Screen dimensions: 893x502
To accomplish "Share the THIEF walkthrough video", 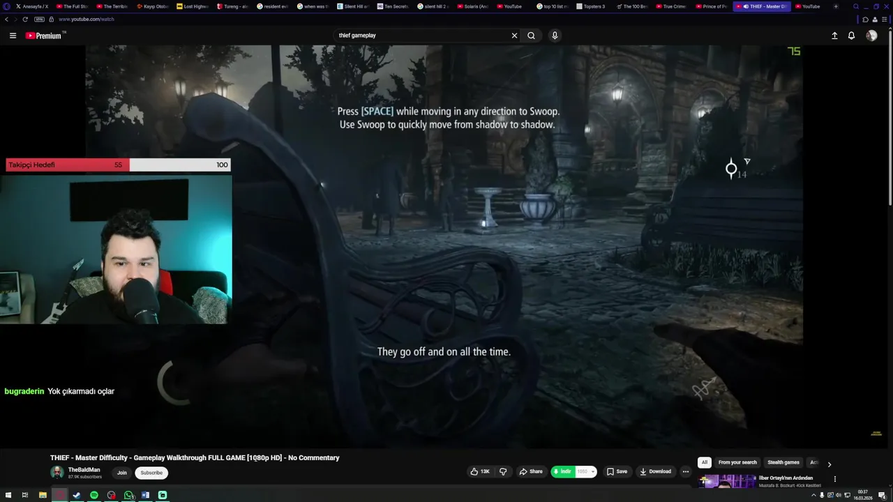I will [x=531, y=472].
